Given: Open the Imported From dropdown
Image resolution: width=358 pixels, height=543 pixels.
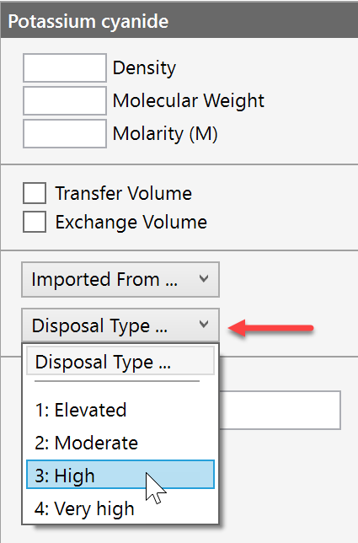Looking at the screenshot, I should 120,279.
